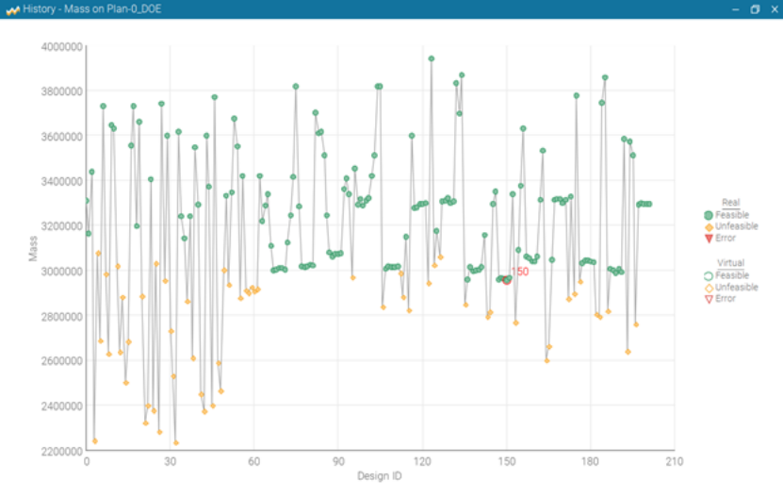Viewport: 783px width, 497px height.
Task: Toggle the Virtual Error legend entry
Action: click(720, 299)
